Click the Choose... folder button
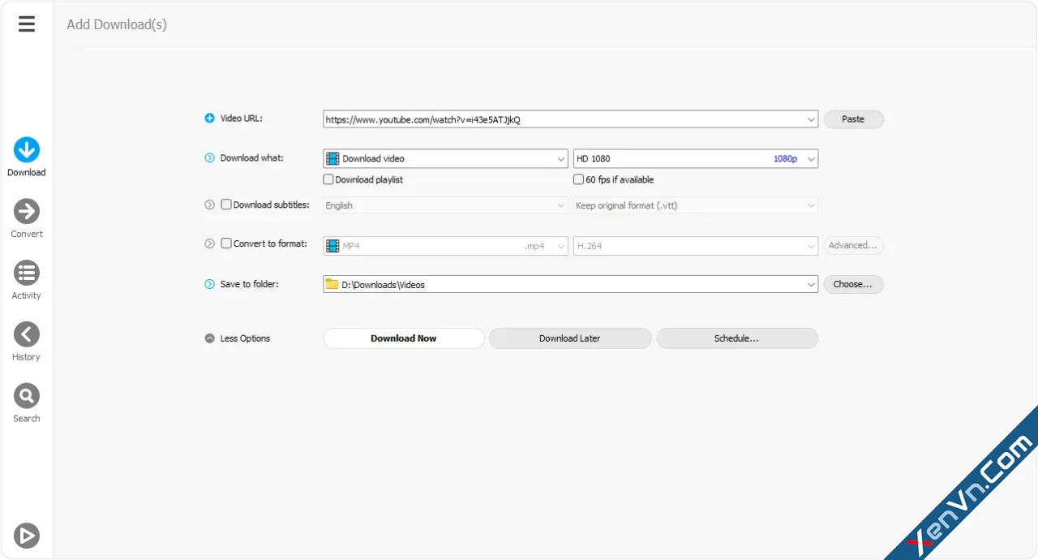Image resolution: width=1038 pixels, height=560 pixels. [x=853, y=285]
